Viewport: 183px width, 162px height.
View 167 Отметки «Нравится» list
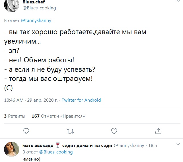[58, 116]
